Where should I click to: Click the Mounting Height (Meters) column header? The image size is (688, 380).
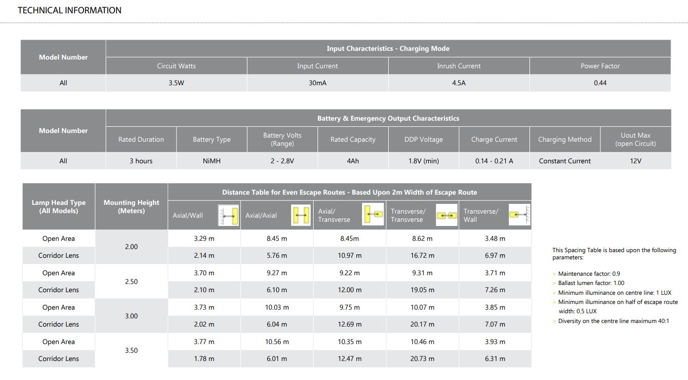[131, 207]
